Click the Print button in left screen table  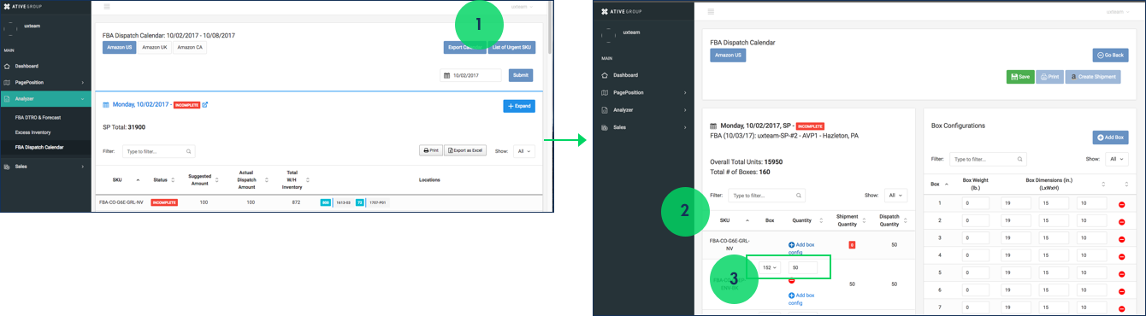pyautogui.click(x=431, y=150)
